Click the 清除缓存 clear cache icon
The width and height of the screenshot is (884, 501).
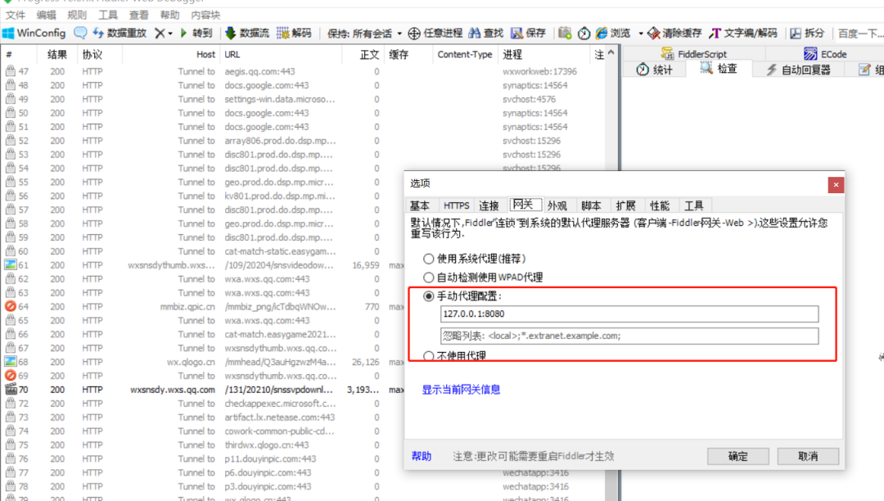(x=654, y=34)
